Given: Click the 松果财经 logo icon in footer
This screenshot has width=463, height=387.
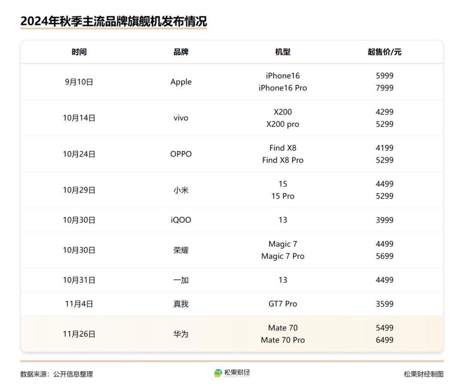Looking at the screenshot, I should pos(218,373).
